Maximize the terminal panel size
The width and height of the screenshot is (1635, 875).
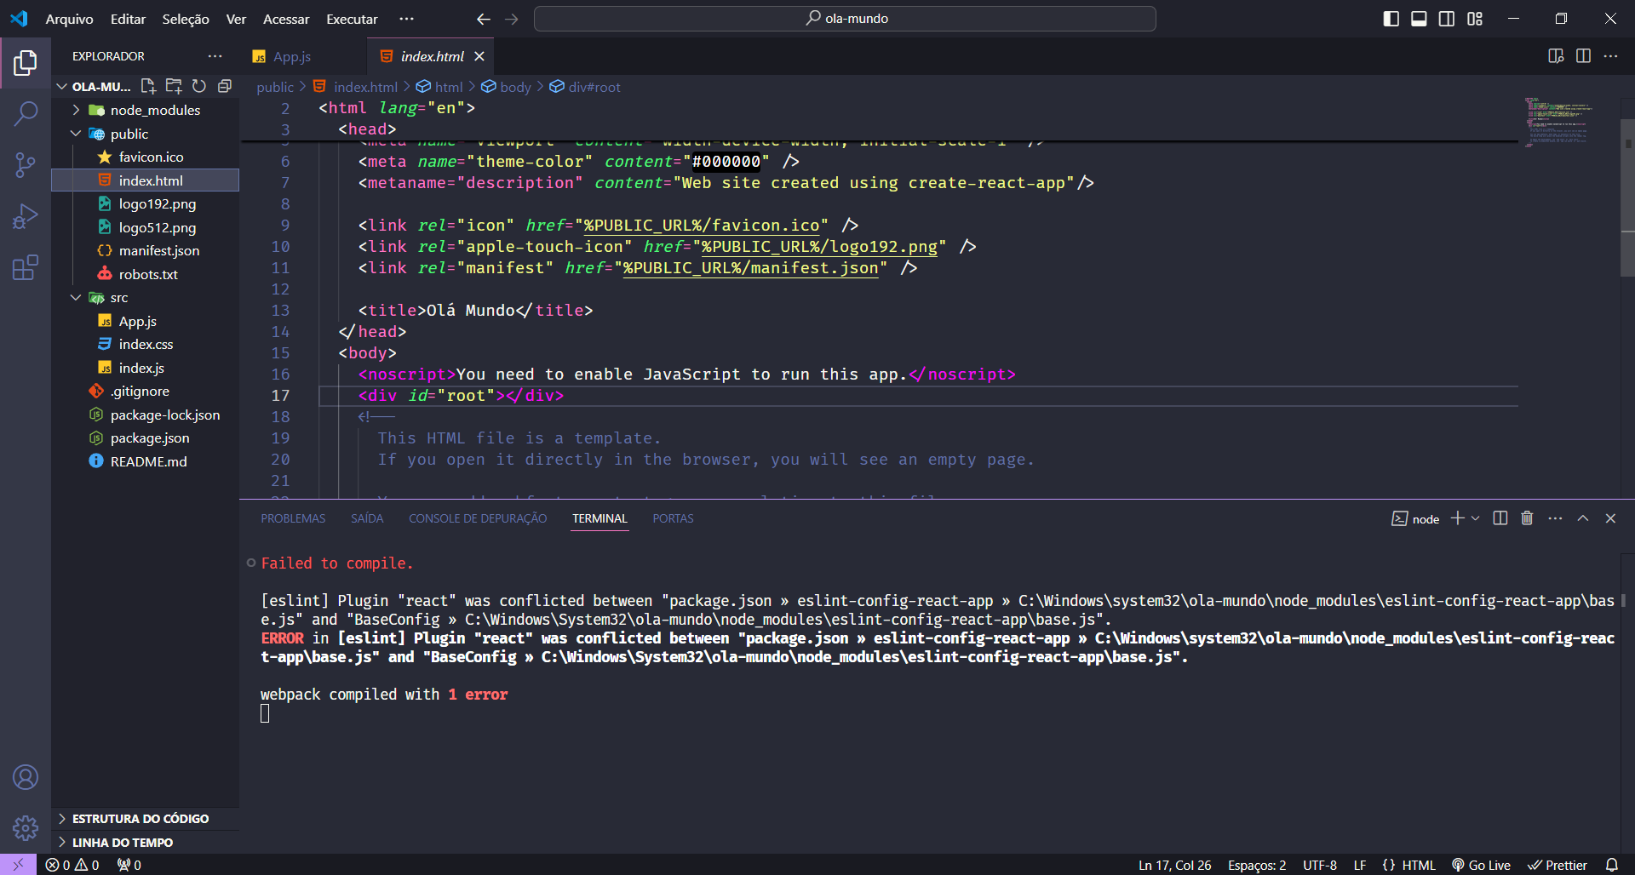coord(1583,518)
